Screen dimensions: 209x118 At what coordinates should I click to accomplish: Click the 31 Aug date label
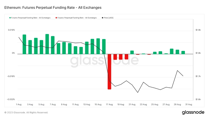click(x=189, y=104)
